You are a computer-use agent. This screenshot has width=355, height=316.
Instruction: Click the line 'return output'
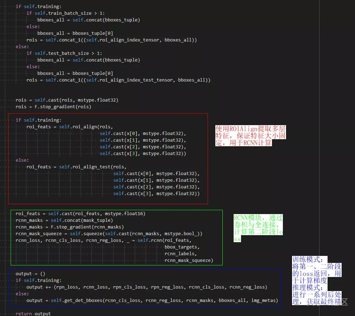tap(33, 314)
